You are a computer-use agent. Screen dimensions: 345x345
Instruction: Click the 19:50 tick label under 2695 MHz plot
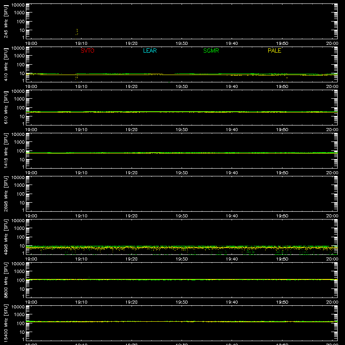click(x=282, y=216)
